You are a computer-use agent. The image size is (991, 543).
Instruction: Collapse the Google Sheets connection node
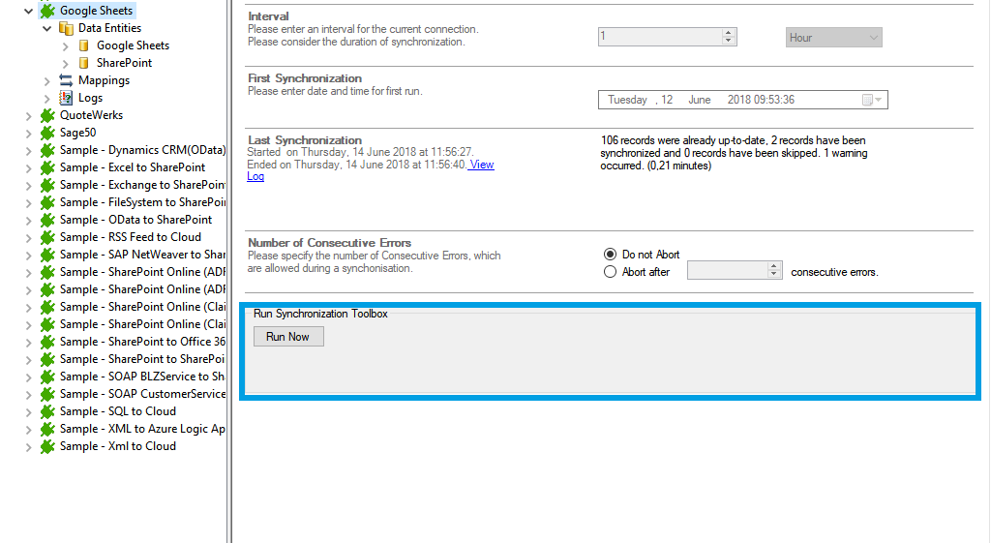pos(28,11)
